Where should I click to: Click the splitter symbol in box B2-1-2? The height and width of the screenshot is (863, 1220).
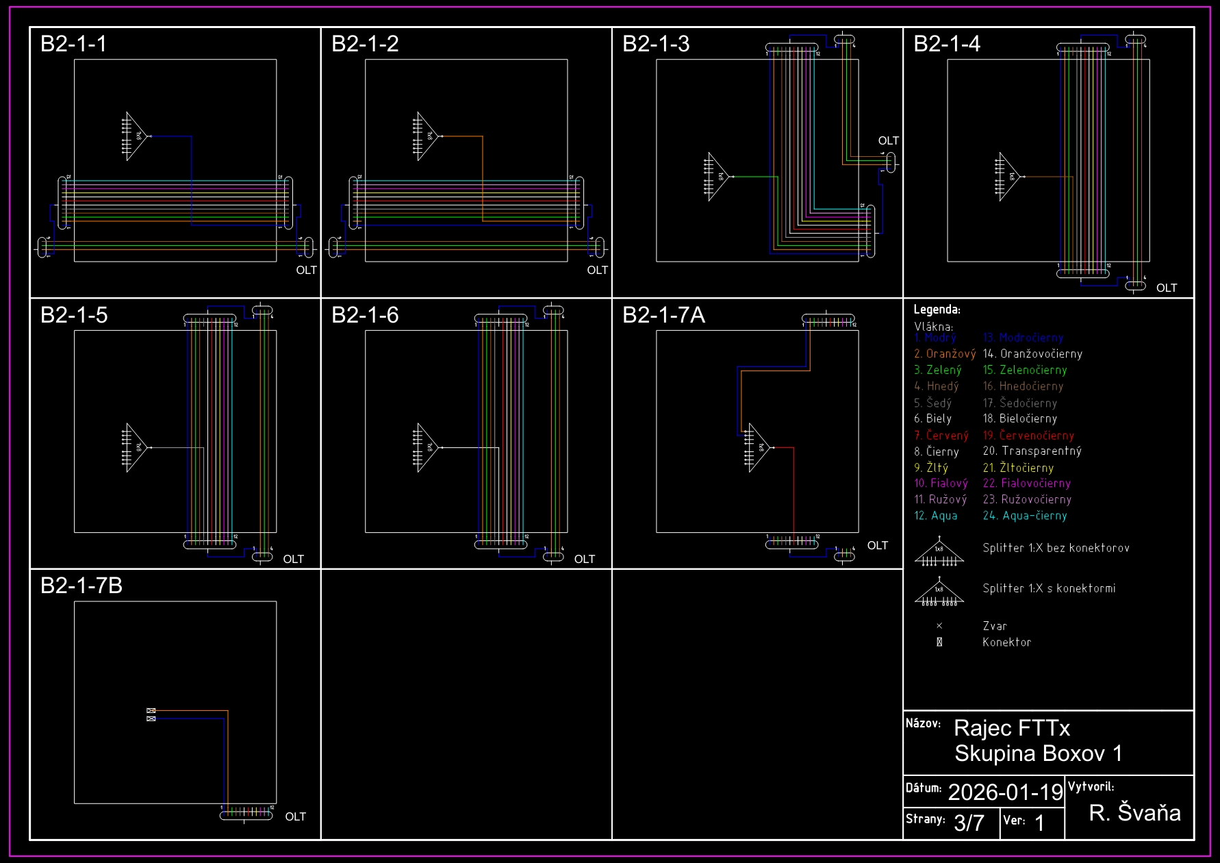click(x=427, y=136)
